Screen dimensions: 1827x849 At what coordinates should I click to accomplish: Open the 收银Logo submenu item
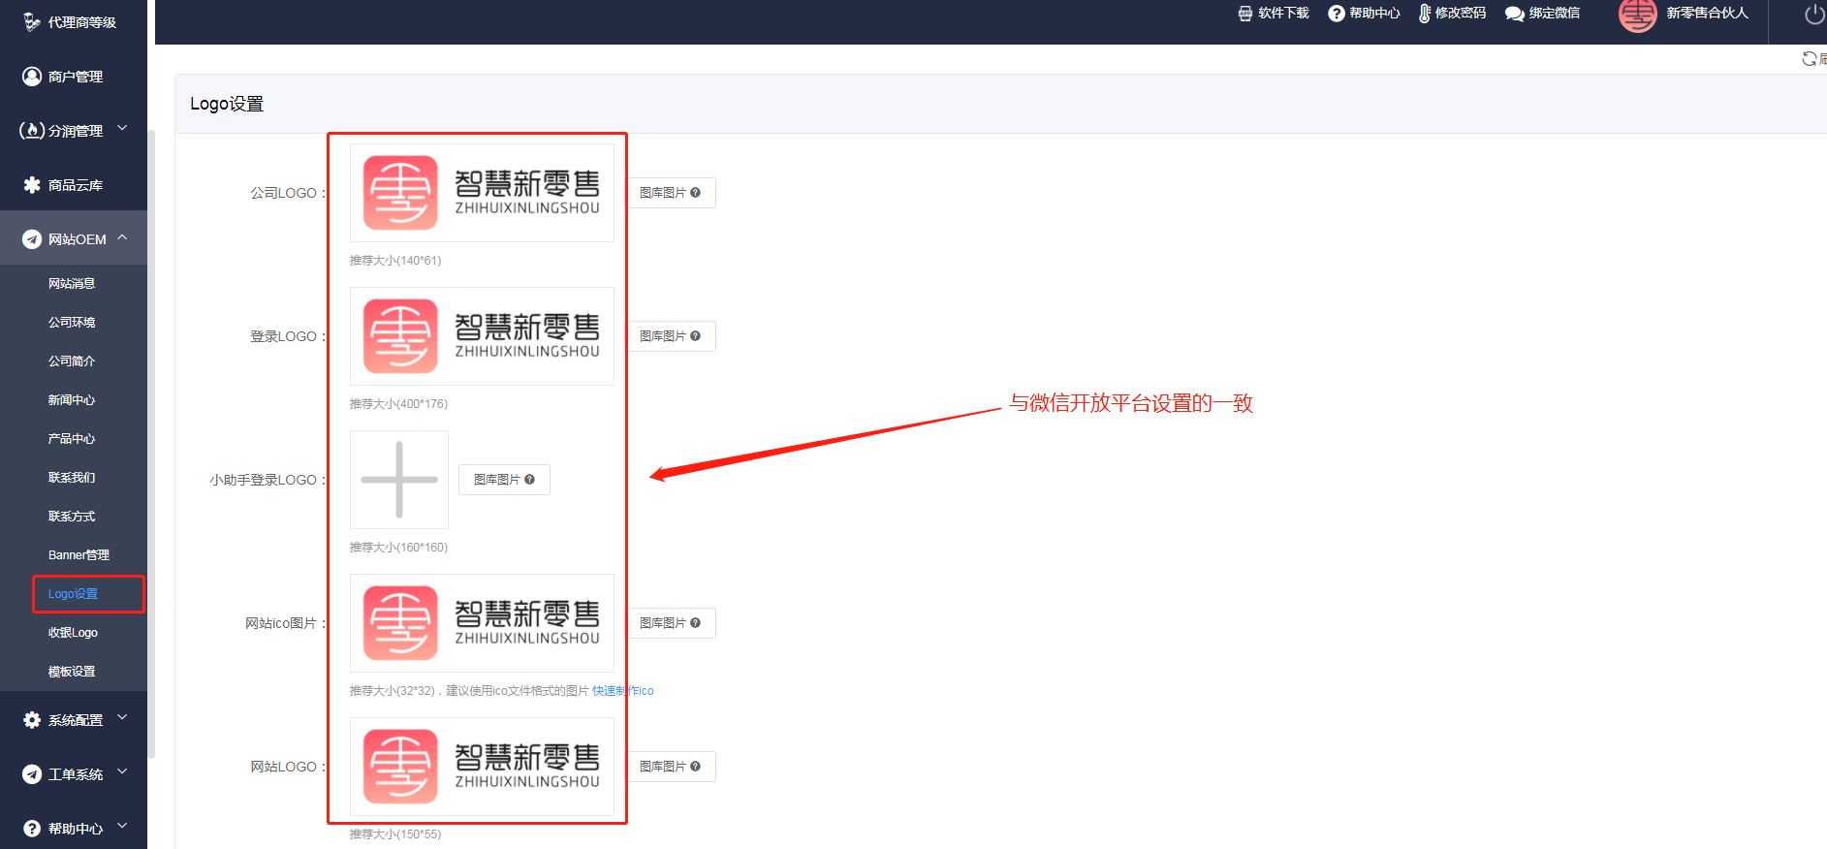[x=73, y=633]
